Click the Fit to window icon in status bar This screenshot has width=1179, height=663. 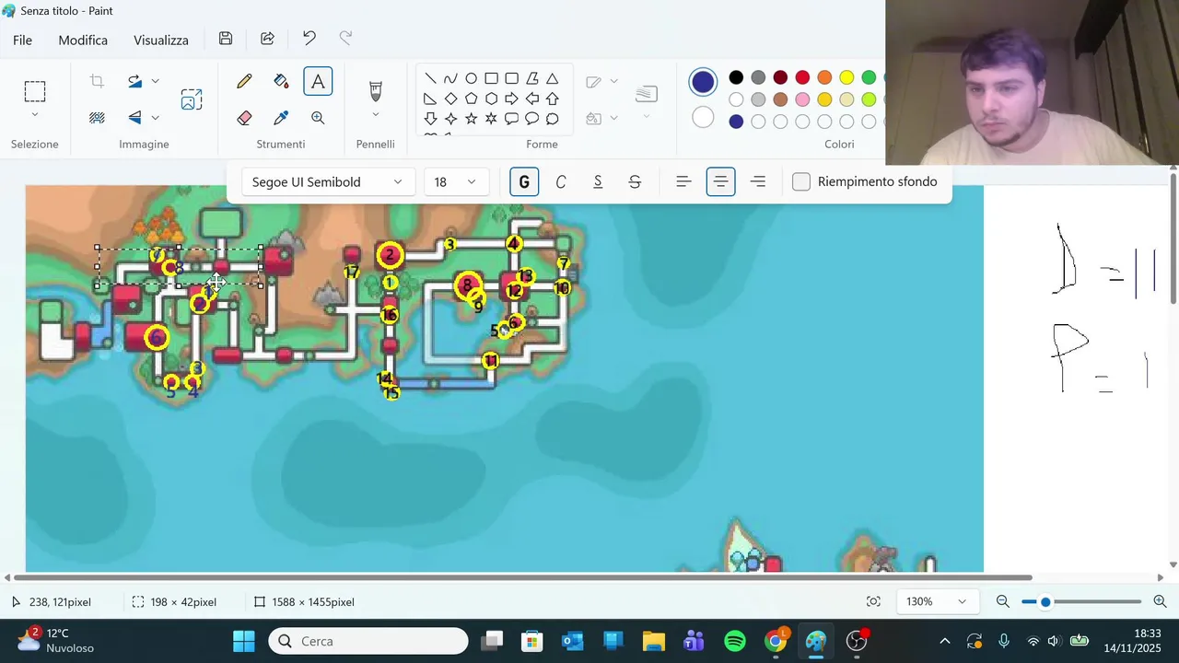pos(873,601)
